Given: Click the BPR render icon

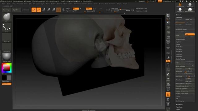Looking at the screenshot, I should click(168, 15).
